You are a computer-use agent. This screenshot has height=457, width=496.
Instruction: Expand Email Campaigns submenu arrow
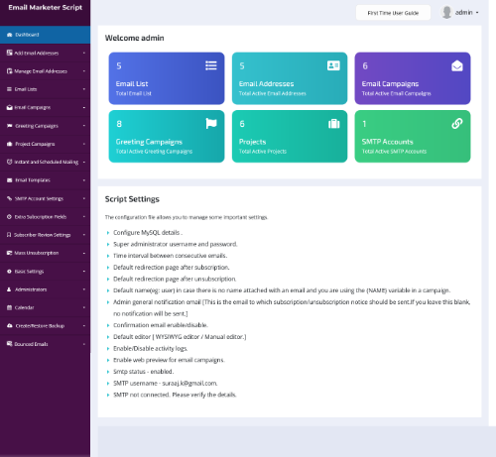pyautogui.click(x=84, y=107)
